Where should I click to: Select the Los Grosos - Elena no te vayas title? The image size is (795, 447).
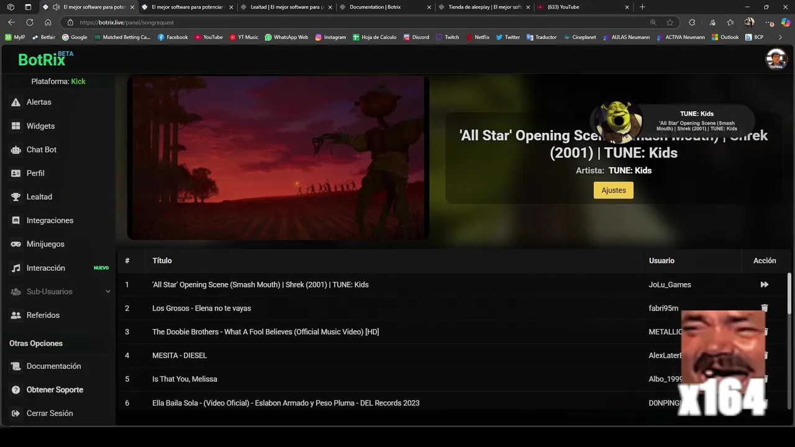[202, 308]
